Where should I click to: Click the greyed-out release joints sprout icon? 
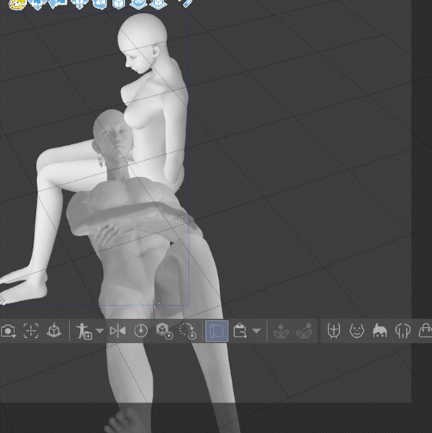[x=304, y=331]
